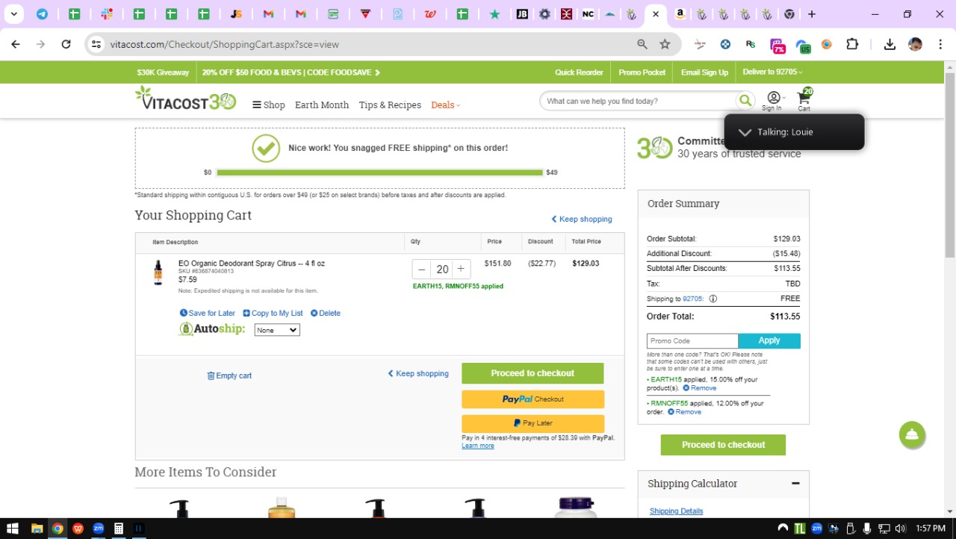Viewport: 956px width, 539px height.
Task: Open File Explorer from the taskbar
Action: click(x=37, y=529)
